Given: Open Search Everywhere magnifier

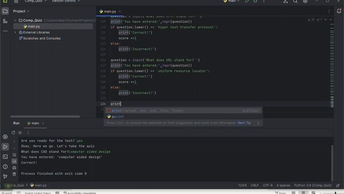Looking at the screenshot, I should (295, 1).
